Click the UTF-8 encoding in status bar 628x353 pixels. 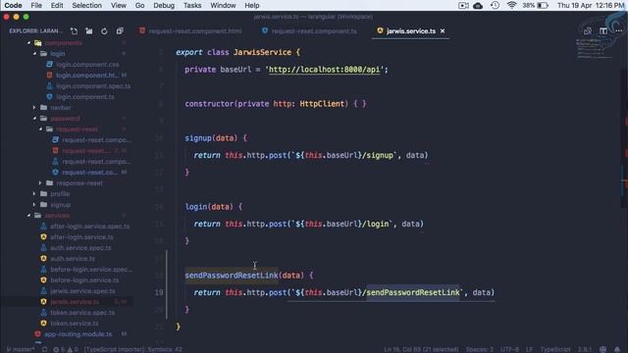(x=509, y=349)
